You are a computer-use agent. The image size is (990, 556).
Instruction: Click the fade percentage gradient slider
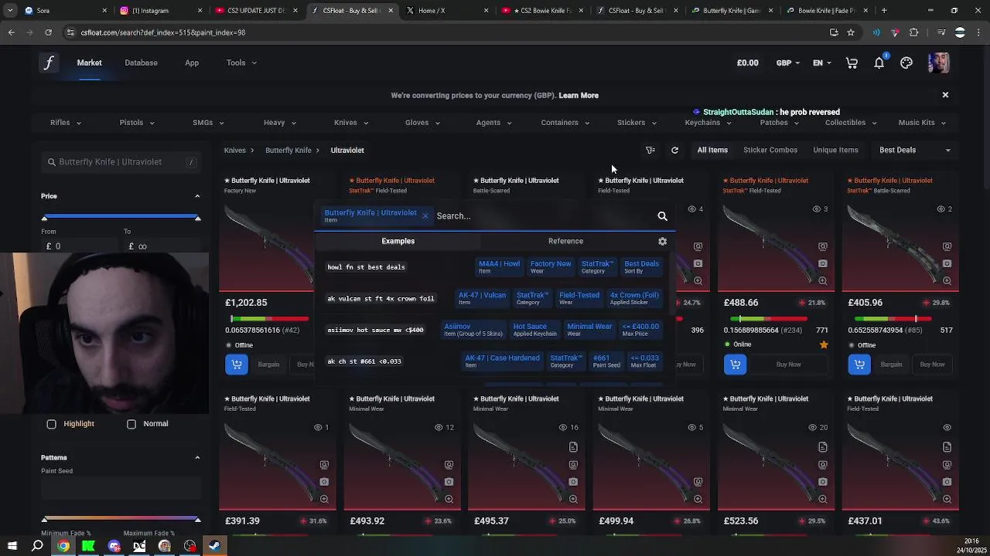[121, 519]
